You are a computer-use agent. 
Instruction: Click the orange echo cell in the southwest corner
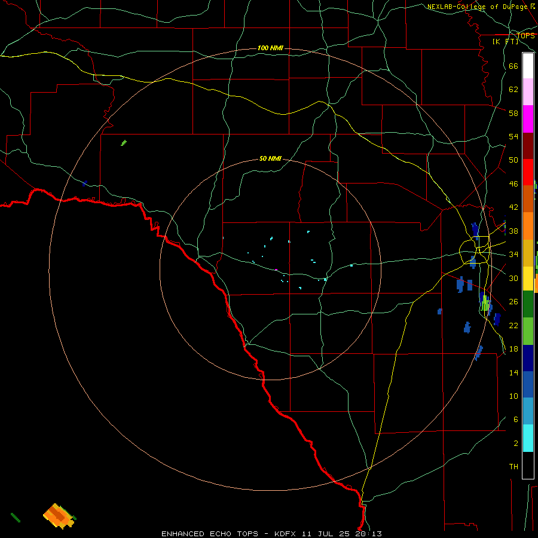pos(59,516)
